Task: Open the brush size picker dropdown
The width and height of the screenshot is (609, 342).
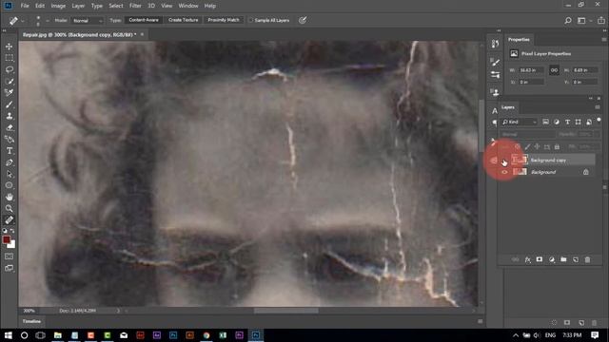Action: [48, 21]
